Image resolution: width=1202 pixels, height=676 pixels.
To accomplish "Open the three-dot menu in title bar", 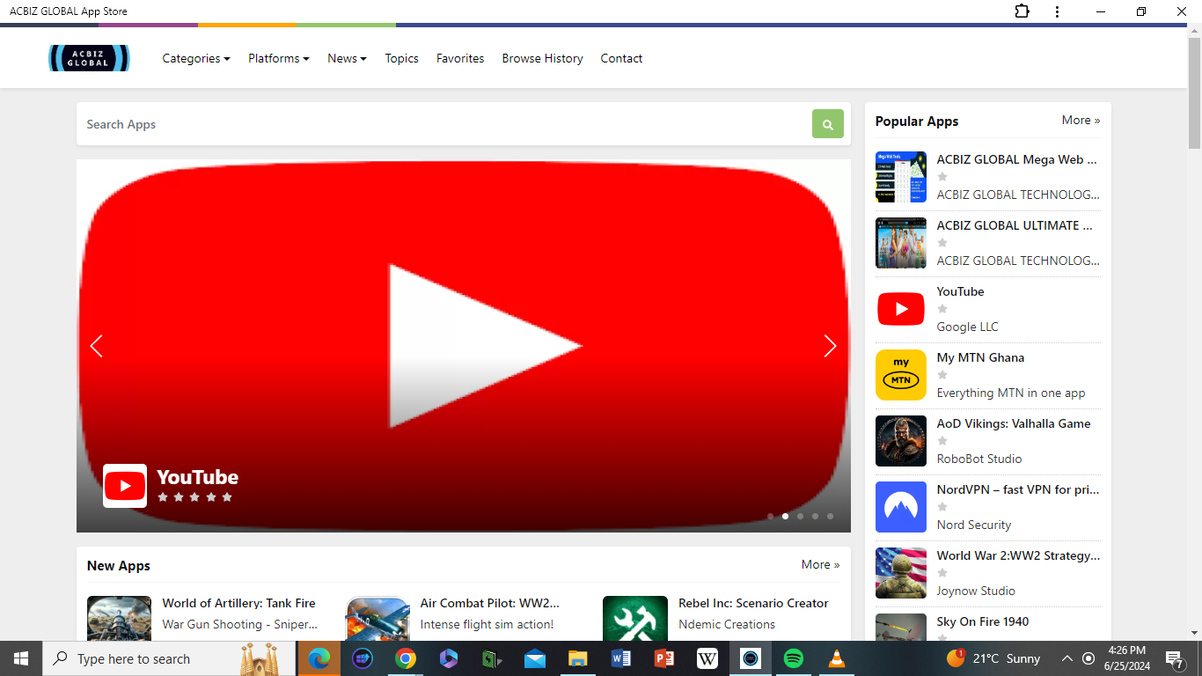I will [1057, 11].
